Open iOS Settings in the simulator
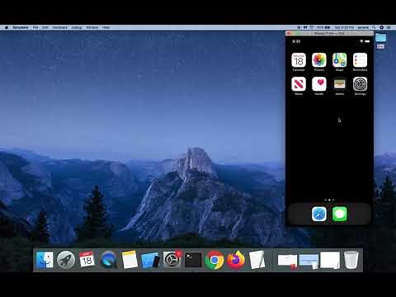 click(x=360, y=84)
